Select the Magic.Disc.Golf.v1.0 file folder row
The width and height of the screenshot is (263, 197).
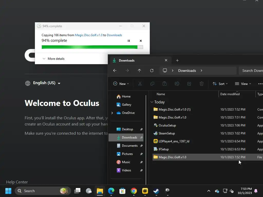pyautogui.click(x=208, y=157)
